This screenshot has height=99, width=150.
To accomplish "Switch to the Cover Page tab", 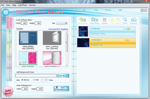I will coord(9,36).
